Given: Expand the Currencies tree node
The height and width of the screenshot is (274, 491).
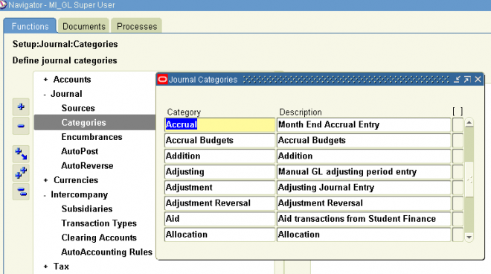Looking at the screenshot, I should [45, 180].
